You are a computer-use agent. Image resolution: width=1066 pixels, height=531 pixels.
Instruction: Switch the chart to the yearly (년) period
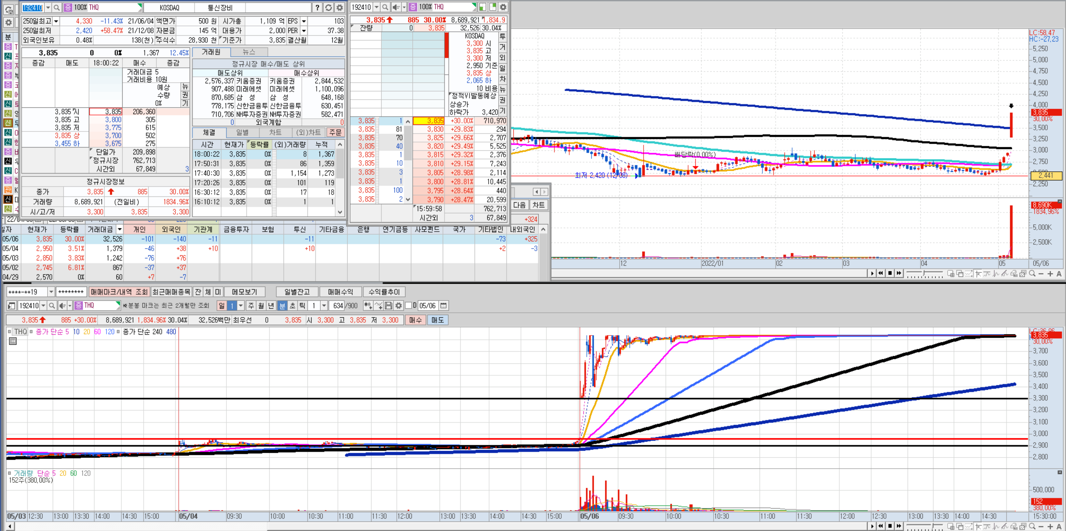click(271, 305)
